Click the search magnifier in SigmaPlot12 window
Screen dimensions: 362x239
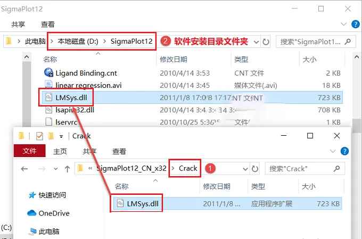(348, 42)
